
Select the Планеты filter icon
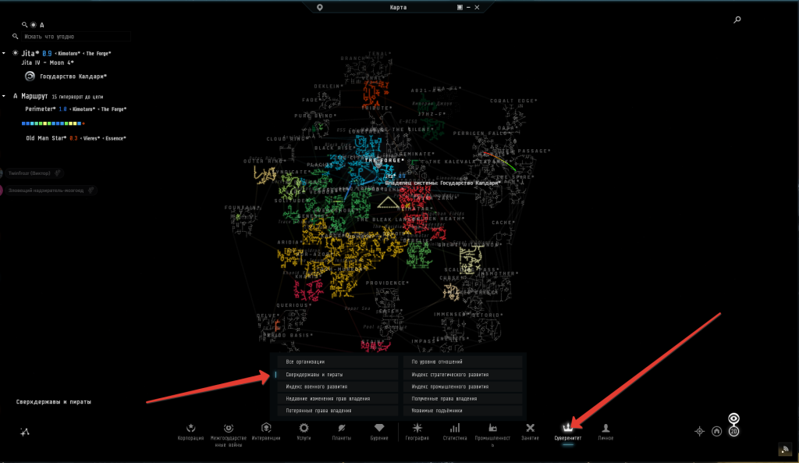342,428
